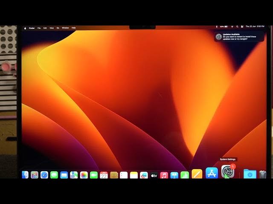
Task: Open the Apple menu
Action: coord(25,28)
